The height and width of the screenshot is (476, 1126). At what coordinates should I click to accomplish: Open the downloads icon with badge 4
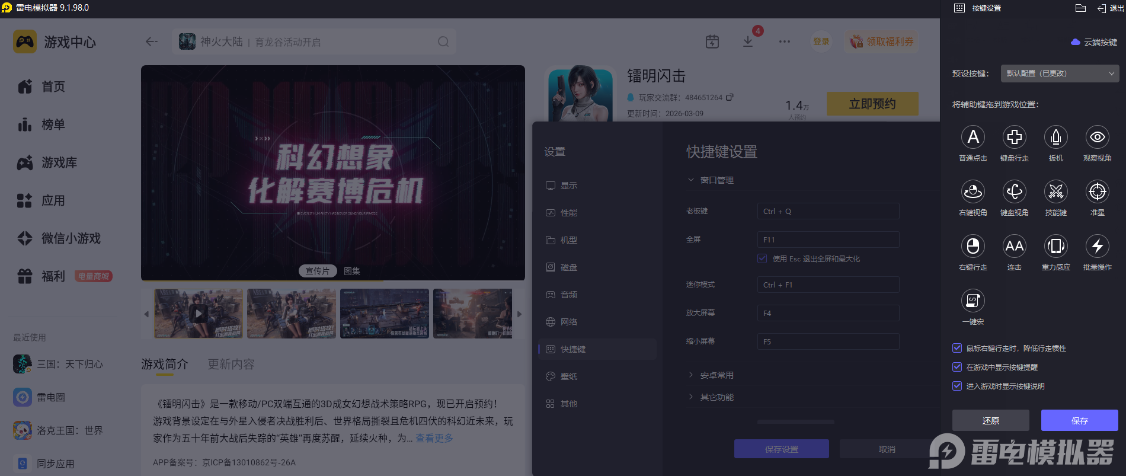(748, 41)
